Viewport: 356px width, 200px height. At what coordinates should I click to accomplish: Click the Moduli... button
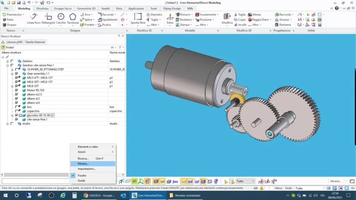(x=336, y=181)
